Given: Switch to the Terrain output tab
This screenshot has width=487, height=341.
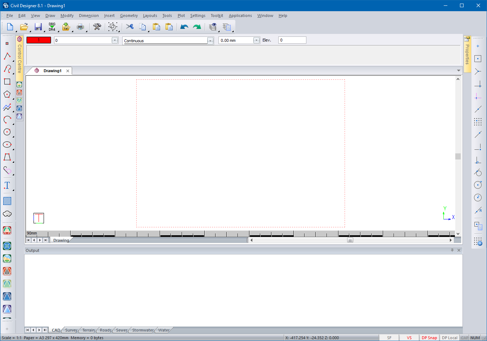Looking at the screenshot, I should (x=88, y=330).
